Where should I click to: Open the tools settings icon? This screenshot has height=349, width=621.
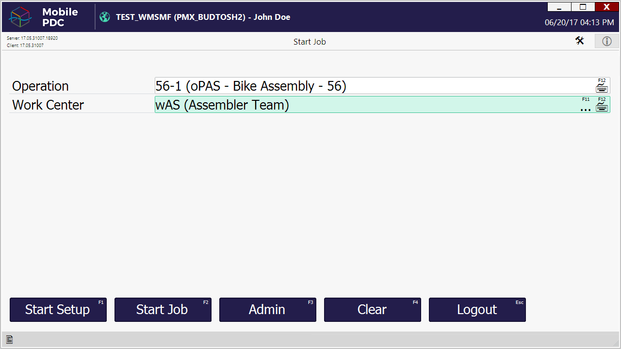point(580,41)
